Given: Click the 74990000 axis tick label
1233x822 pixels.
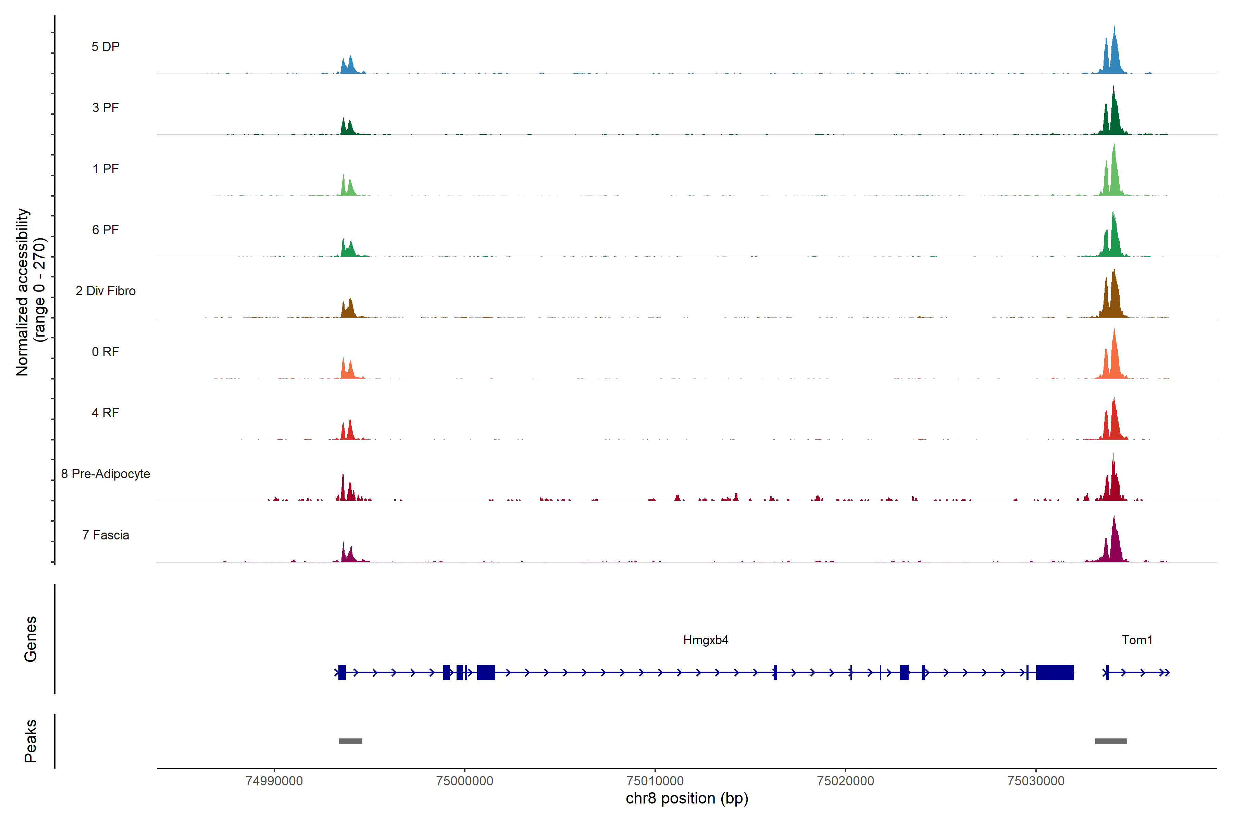Looking at the screenshot, I should [x=274, y=781].
